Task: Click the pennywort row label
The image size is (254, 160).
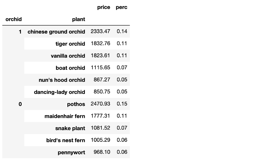Action: [x=71, y=153]
